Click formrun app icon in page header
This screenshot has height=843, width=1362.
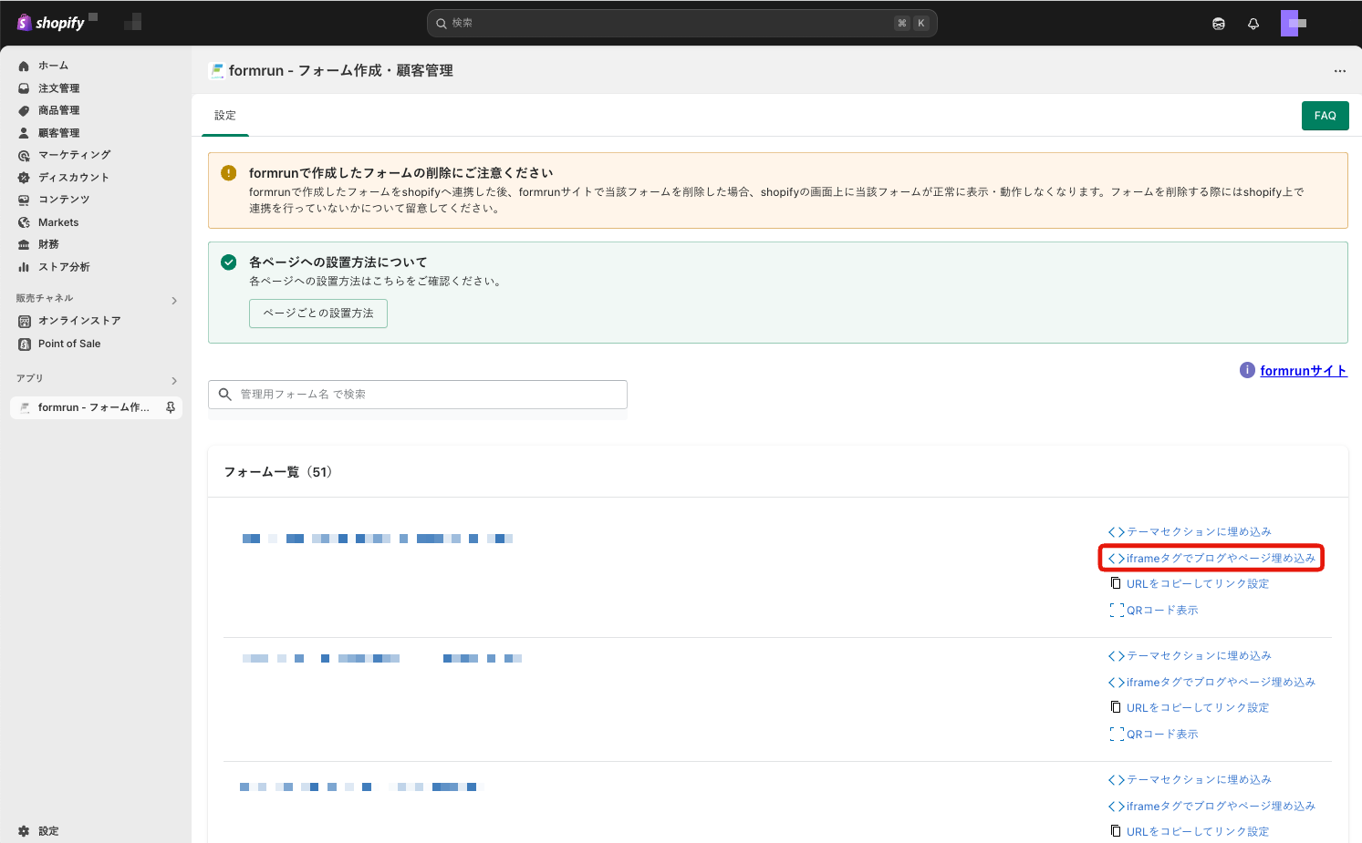coord(216,70)
